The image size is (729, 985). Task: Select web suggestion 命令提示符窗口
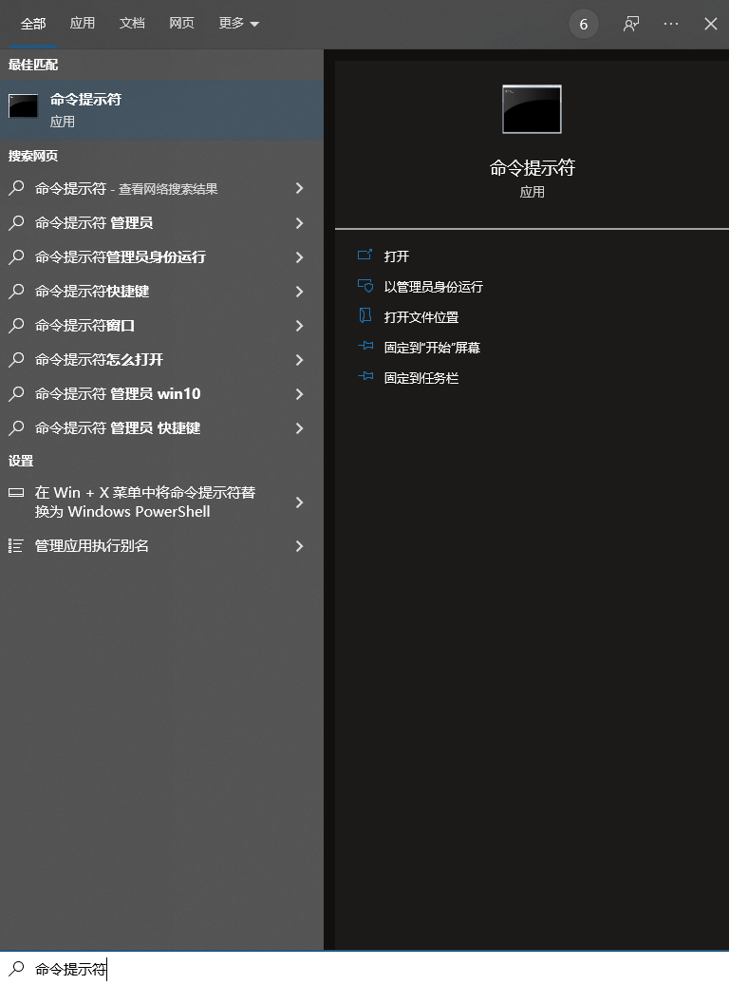pos(162,326)
